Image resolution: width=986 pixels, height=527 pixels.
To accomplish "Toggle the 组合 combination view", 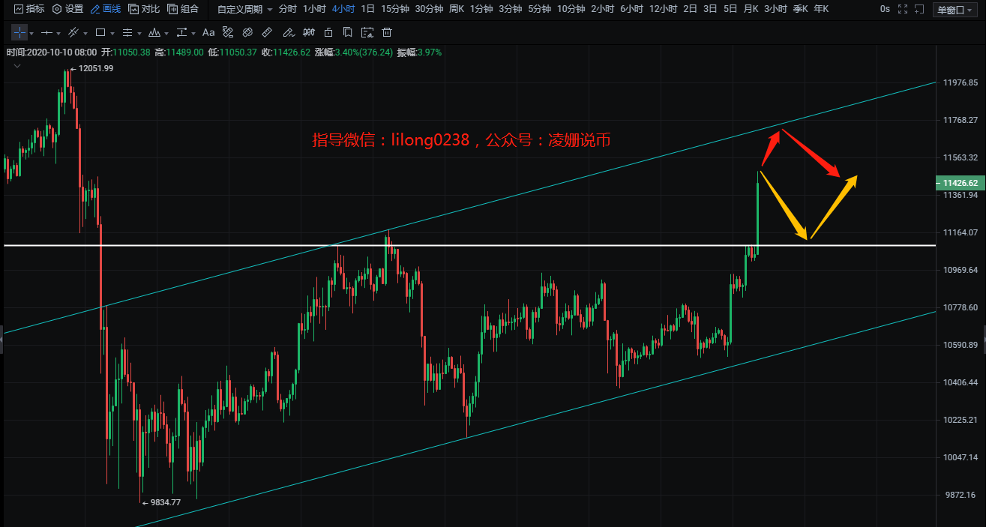I will (183, 9).
